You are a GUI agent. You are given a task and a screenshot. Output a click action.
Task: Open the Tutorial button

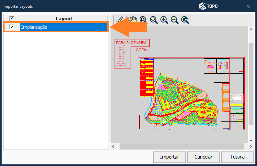tap(237, 157)
